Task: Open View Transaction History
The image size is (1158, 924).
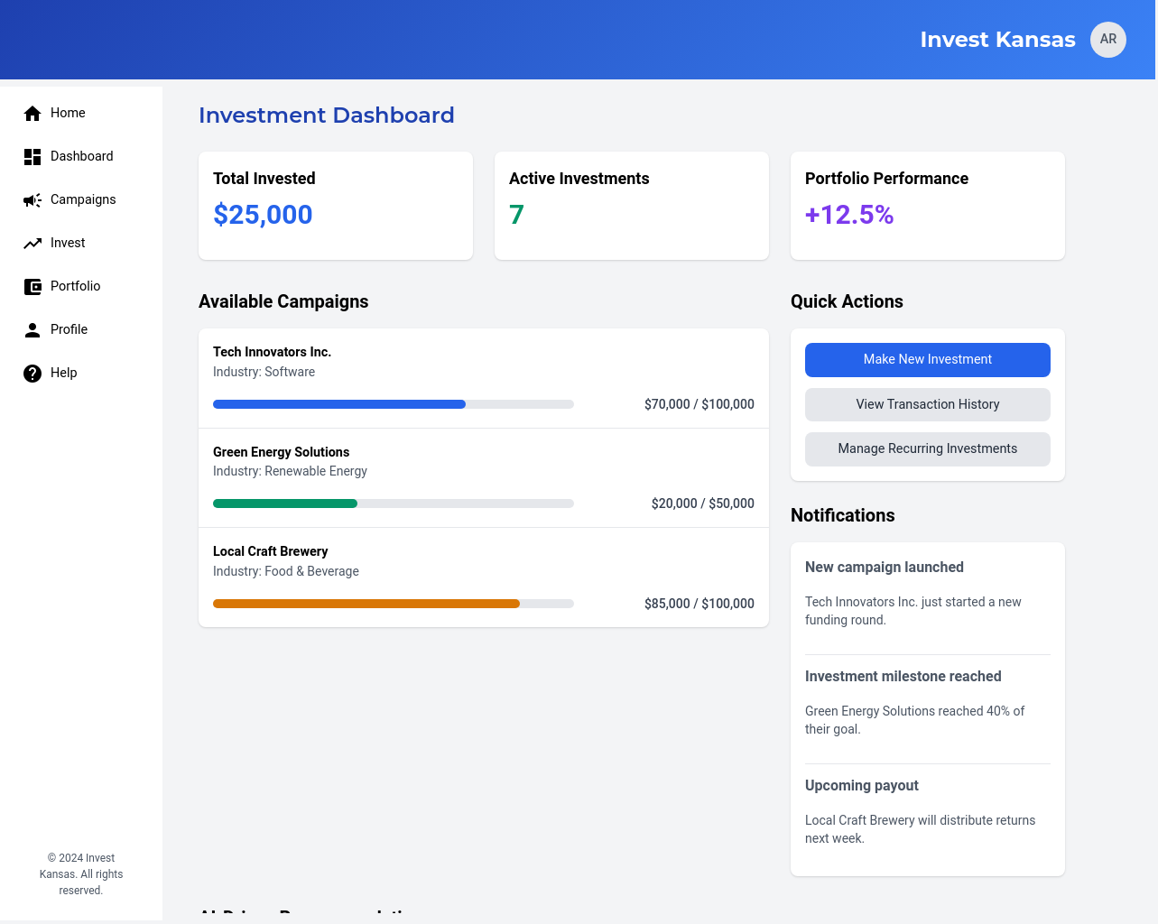Action: pos(927,404)
